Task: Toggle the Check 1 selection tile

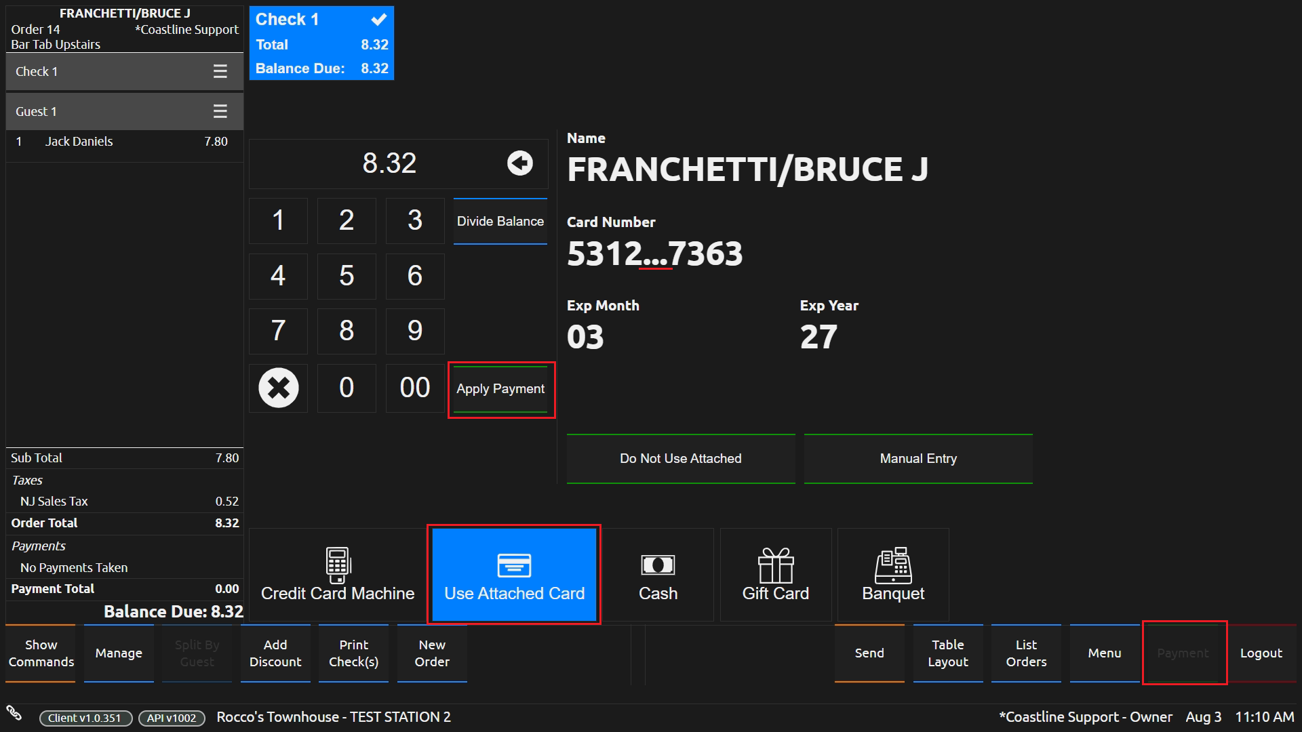Action: point(321,43)
